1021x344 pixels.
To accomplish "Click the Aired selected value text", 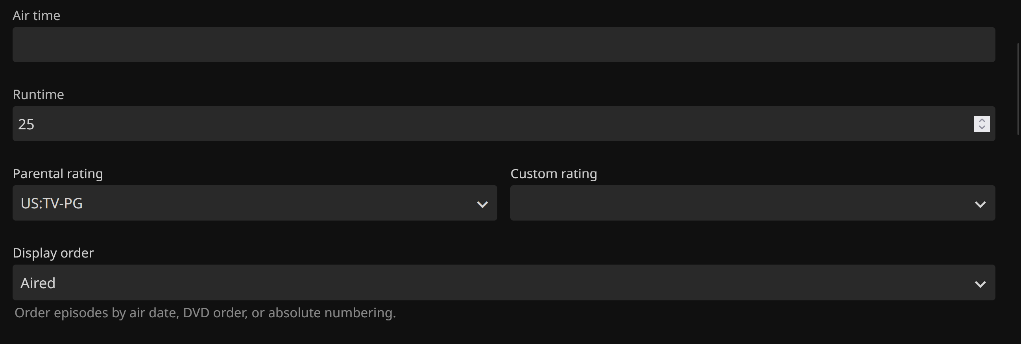I will click(x=38, y=283).
